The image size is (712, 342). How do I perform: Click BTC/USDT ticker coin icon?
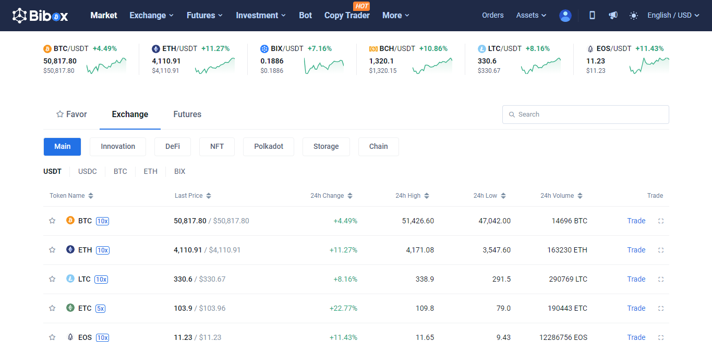pyautogui.click(x=47, y=49)
